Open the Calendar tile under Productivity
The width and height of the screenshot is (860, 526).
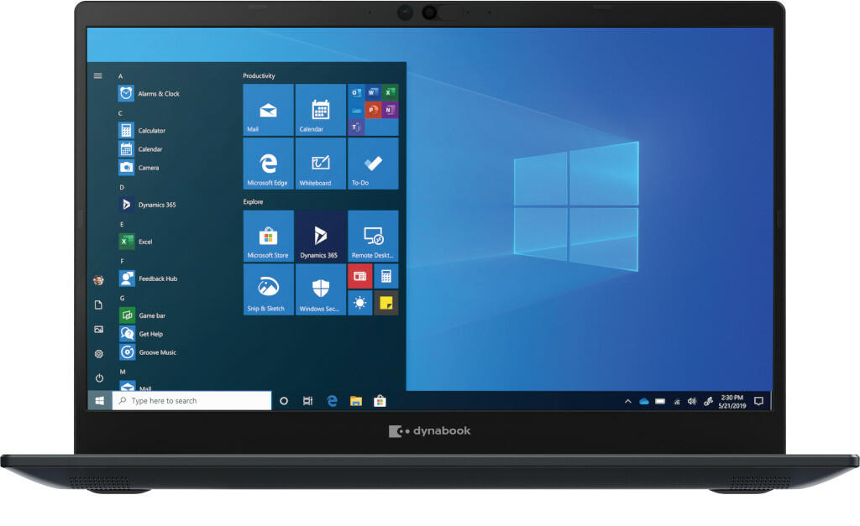pyautogui.click(x=320, y=110)
